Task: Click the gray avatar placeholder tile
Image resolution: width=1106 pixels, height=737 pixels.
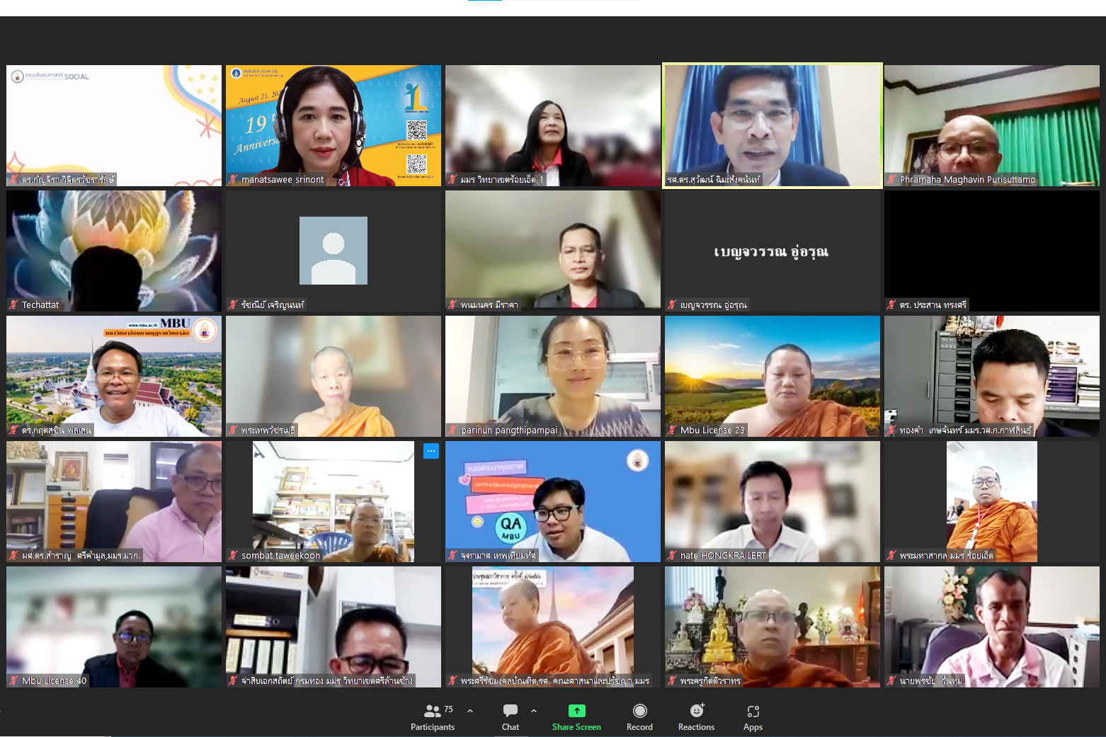Action: (333, 251)
